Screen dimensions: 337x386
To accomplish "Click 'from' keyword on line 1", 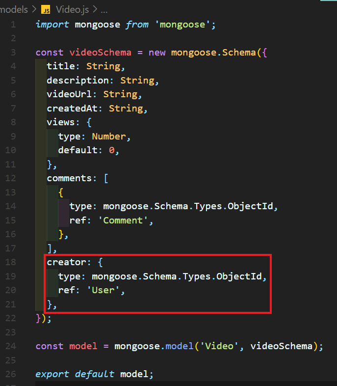I will click(x=137, y=25).
